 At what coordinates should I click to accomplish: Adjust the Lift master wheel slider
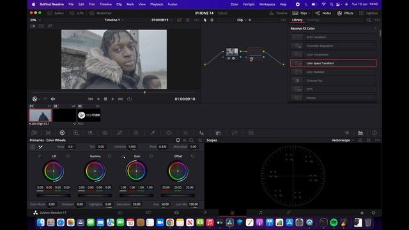pyautogui.click(x=54, y=195)
